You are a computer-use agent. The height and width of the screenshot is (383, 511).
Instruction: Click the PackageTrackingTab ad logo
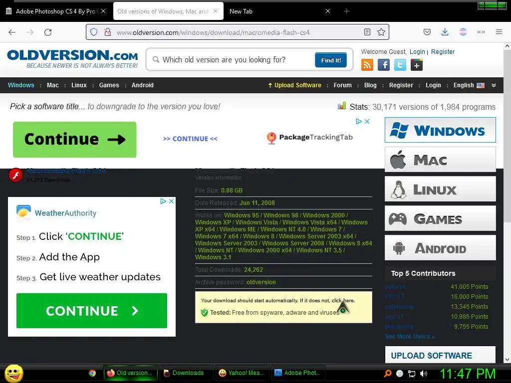coord(309,138)
